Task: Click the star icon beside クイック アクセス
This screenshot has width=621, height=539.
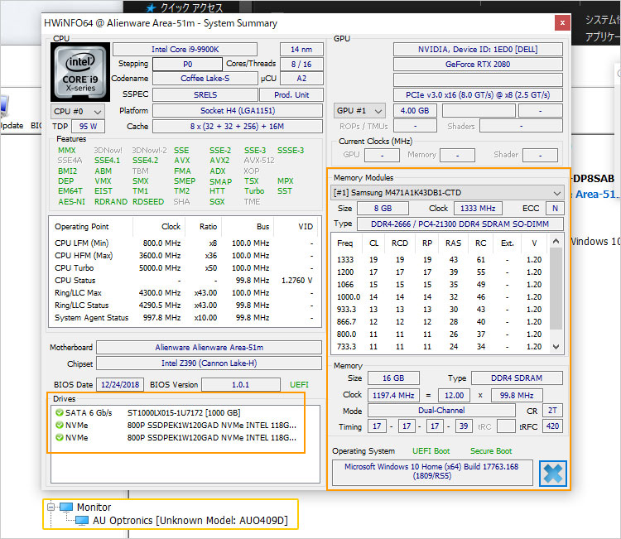Action: click(x=152, y=7)
